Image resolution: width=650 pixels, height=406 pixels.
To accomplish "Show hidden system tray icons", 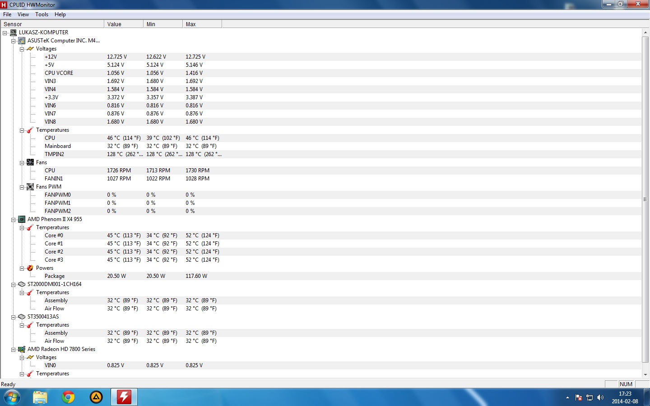I will point(567,397).
